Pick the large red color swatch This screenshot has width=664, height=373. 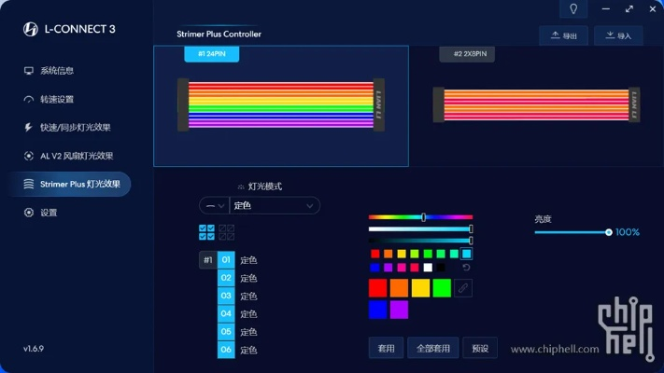[377, 288]
